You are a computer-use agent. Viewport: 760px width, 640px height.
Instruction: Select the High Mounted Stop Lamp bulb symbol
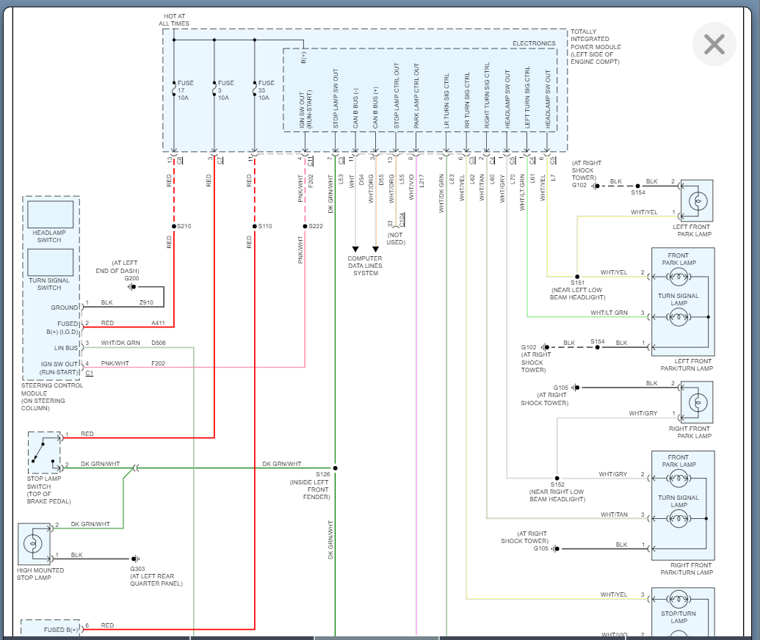[x=34, y=544]
